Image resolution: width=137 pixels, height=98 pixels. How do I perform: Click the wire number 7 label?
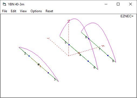(99, 49)
